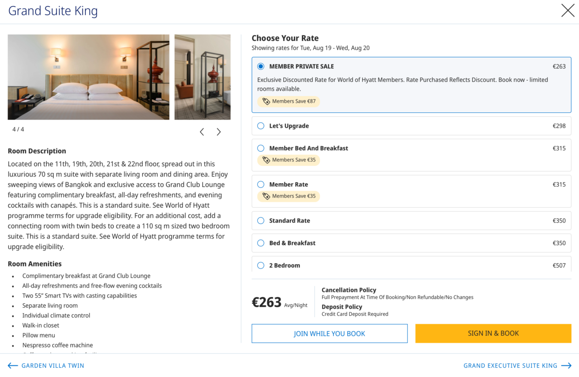Click the right arrow beside Grand Executive Suite King
The width and height of the screenshot is (579, 377).
pyautogui.click(x=566, y=366)
